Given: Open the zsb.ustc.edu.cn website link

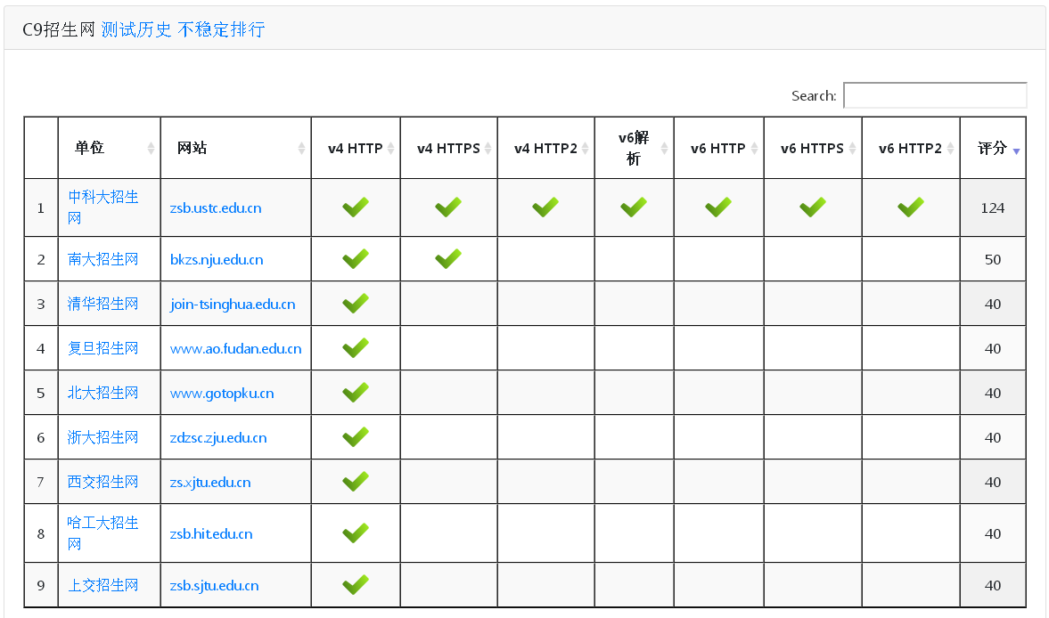Looking at the screenshot, I should [x=216, y=207].
